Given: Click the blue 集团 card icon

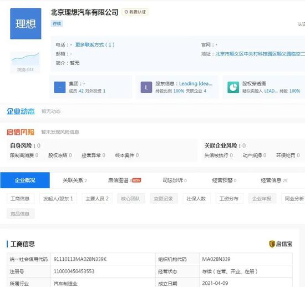Looking at the screenshot, I should [60, 87].
